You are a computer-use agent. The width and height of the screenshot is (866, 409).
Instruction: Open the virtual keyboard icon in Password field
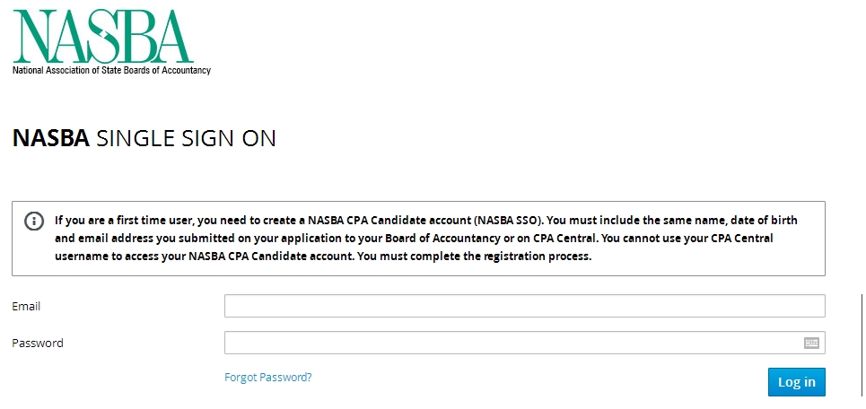[811, 343]
